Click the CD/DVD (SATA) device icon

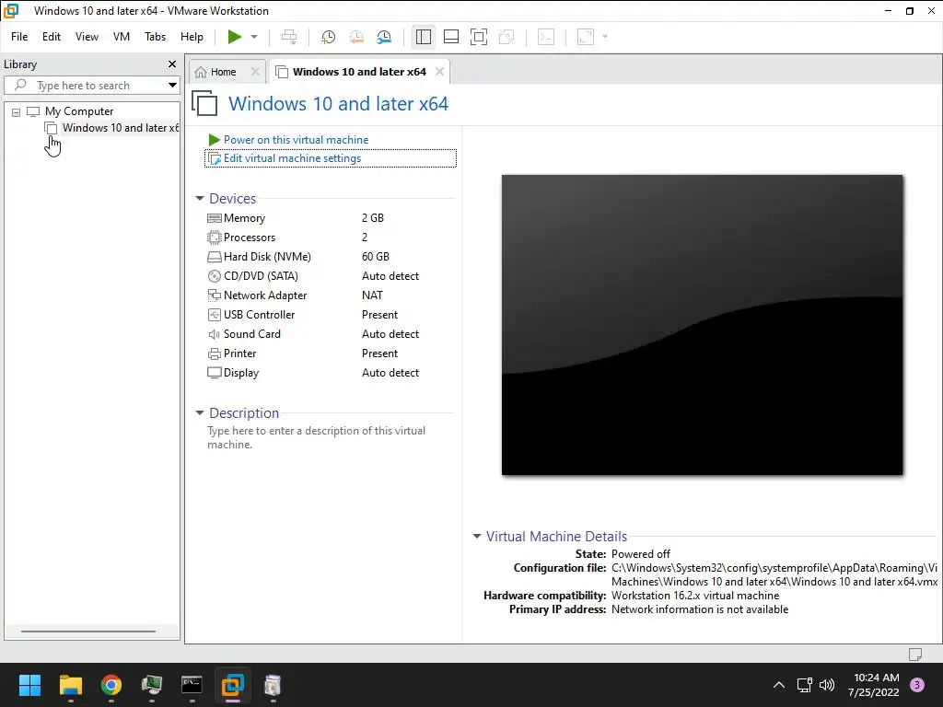pos(214,276)
